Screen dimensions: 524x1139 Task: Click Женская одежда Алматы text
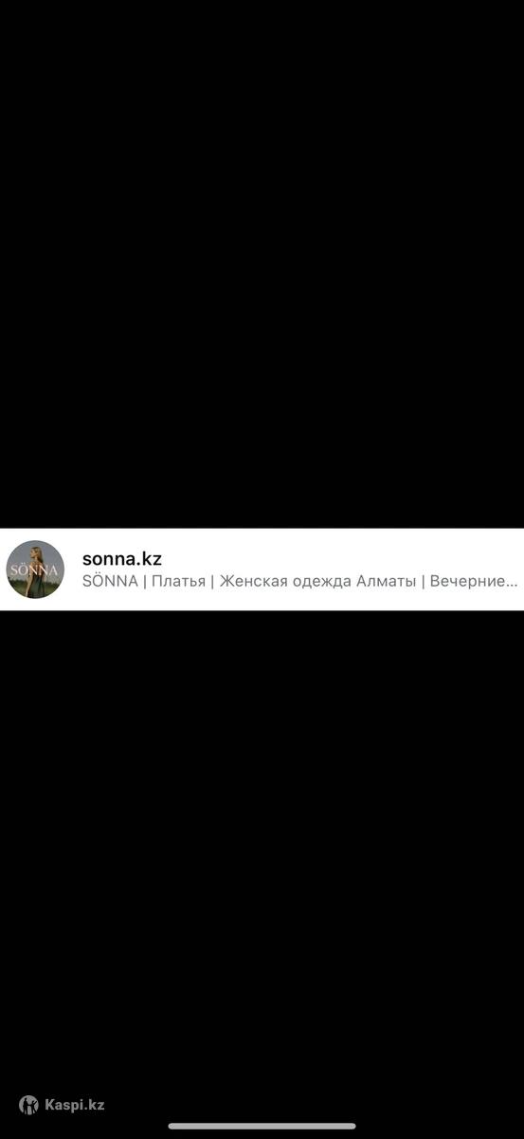[x=317, y=581]
